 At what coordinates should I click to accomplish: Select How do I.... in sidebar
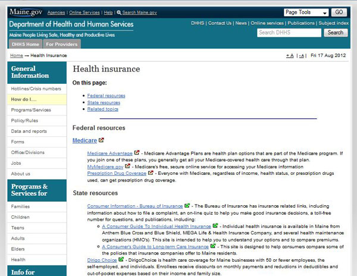click(37, 99)
